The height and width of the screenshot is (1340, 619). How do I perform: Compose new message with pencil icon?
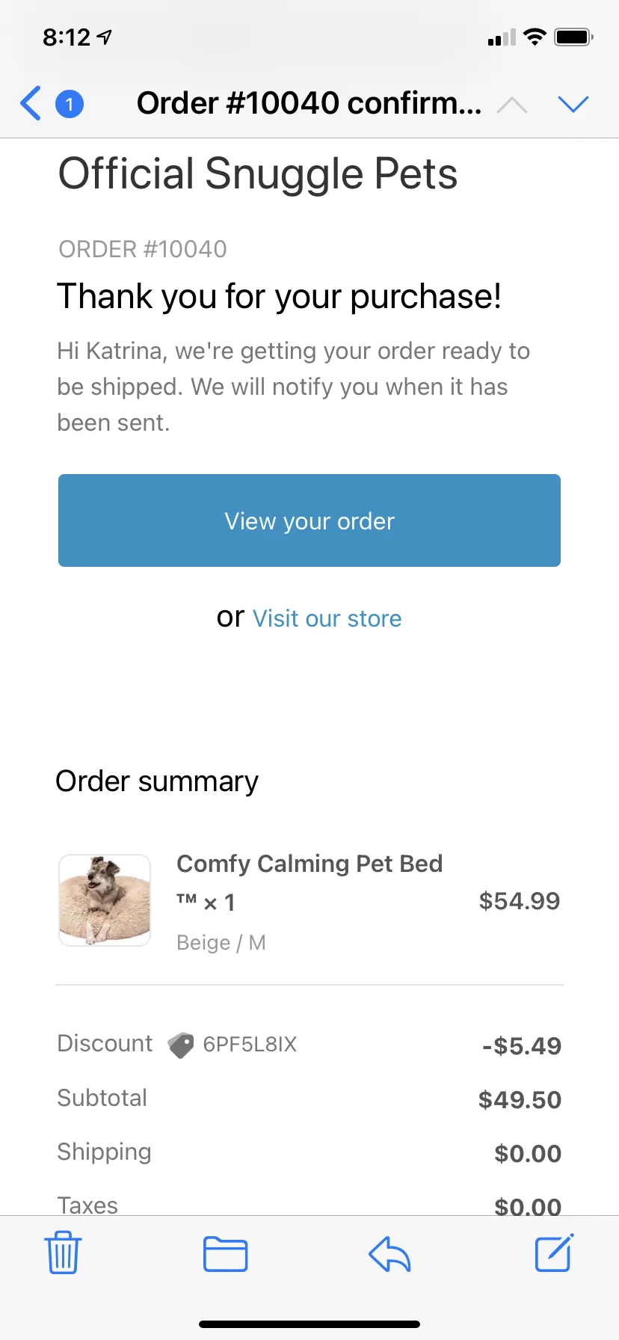click(x=554, y=1253)
